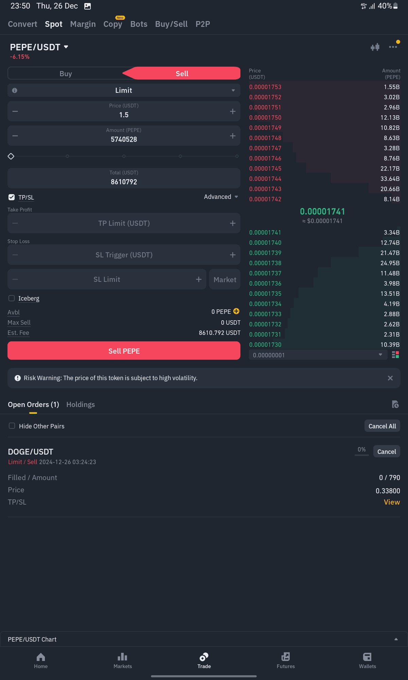Tap the signal strength indicator
Viewport: 408px width, 680px height.
click(x=372, y=6)
